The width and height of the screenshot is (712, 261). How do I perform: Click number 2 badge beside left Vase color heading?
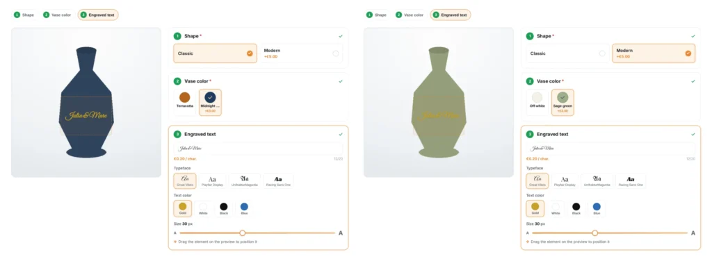(177, 81)
